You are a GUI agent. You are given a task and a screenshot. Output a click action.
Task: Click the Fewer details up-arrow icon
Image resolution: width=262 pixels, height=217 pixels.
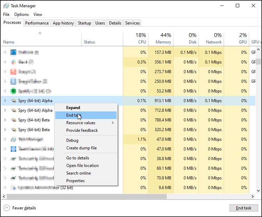click(x=7, y=208)
